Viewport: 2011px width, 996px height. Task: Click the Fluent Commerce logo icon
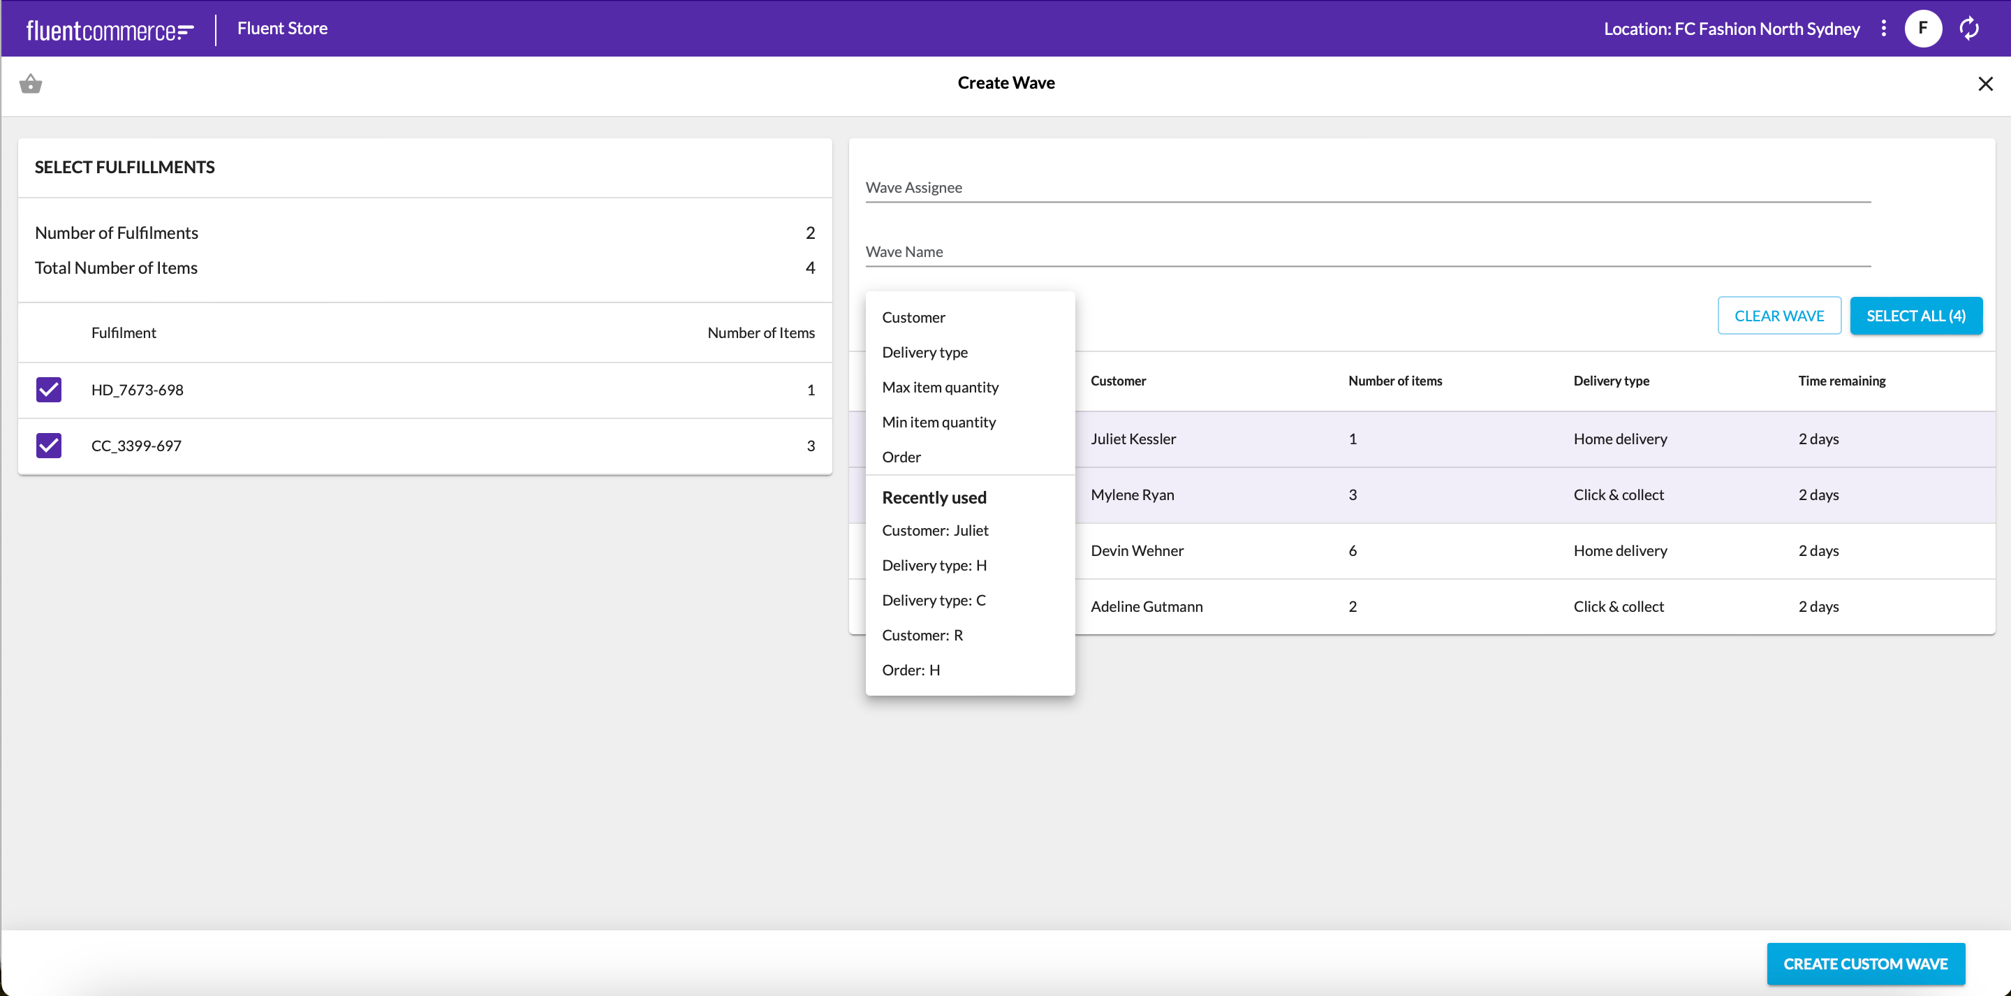pos(109,28)
